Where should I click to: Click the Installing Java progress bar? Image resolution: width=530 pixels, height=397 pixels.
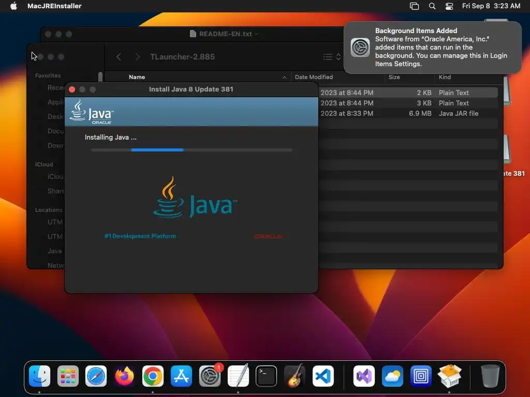[x=192, y=150]
